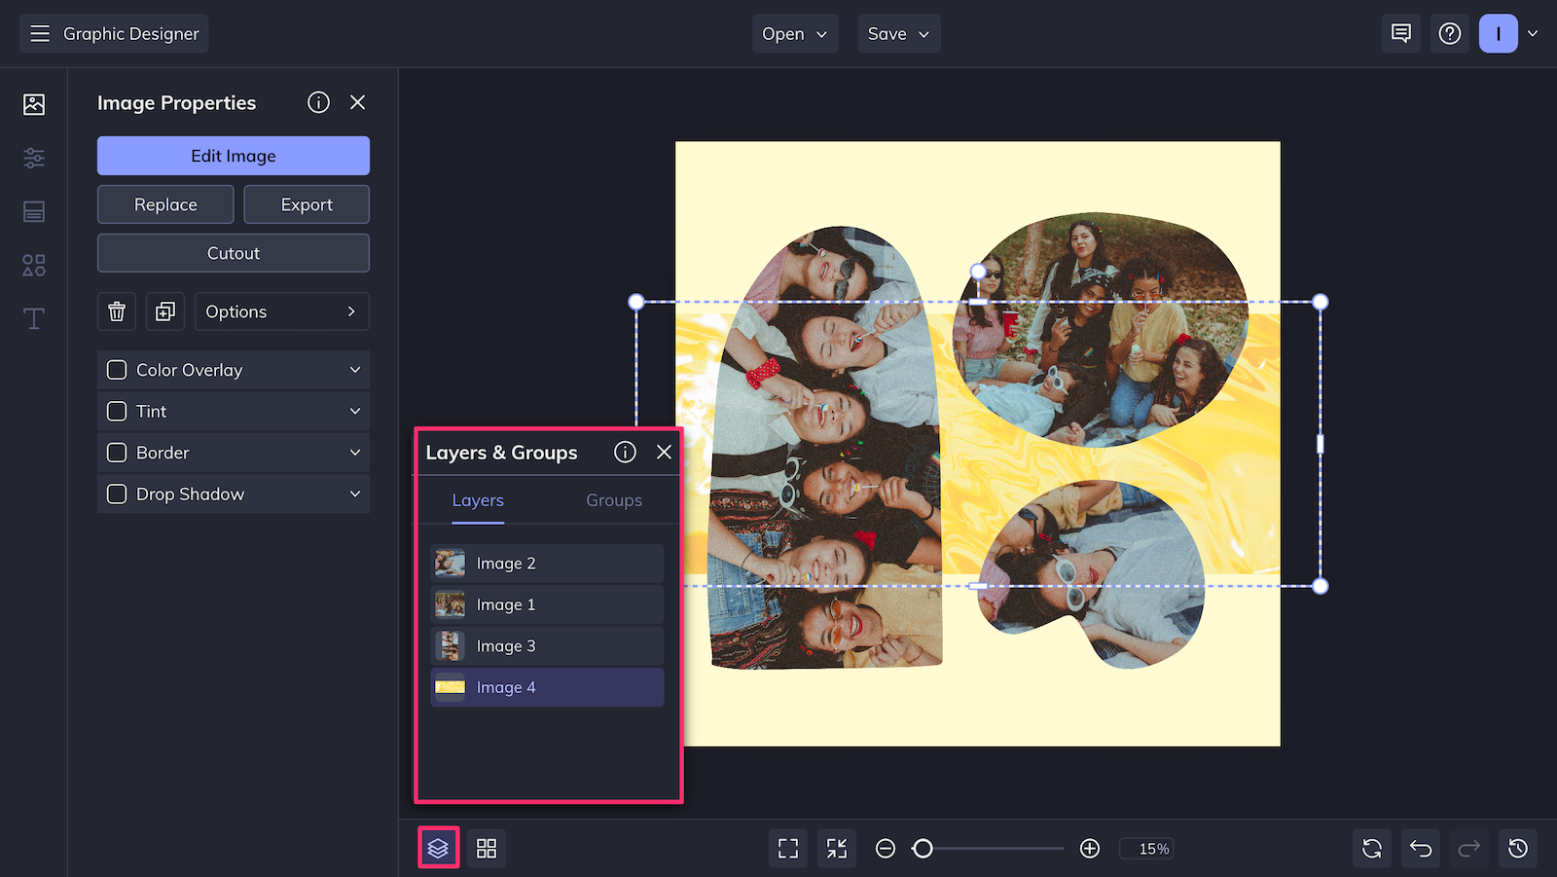Expand the Border effect section
The width and height of the screenshot is (1557, 877).
[355, 453]
